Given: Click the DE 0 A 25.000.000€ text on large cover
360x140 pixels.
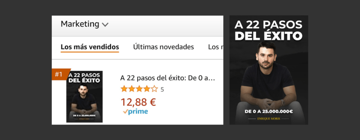Looking at the screenshot, I should (269, 112).
